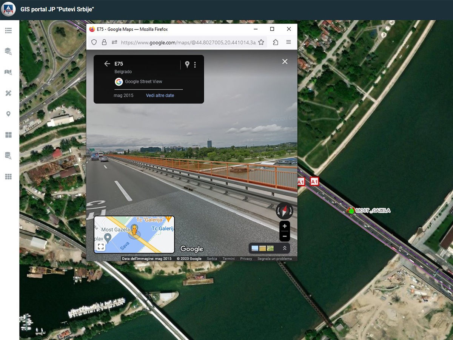This screenshot has height=340, width=453.
Task: Open the Firefox hamburger application menu
Action: pyautogui.click(x=288, y=42)
